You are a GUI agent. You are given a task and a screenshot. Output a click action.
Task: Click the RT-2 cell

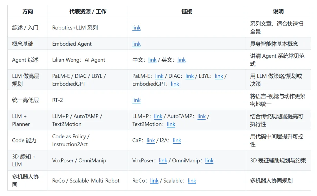point(88,100)
